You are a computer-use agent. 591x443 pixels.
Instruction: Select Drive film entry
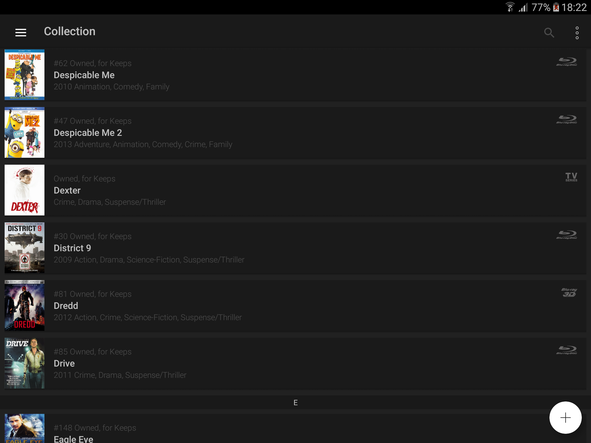tap(295, 363)
